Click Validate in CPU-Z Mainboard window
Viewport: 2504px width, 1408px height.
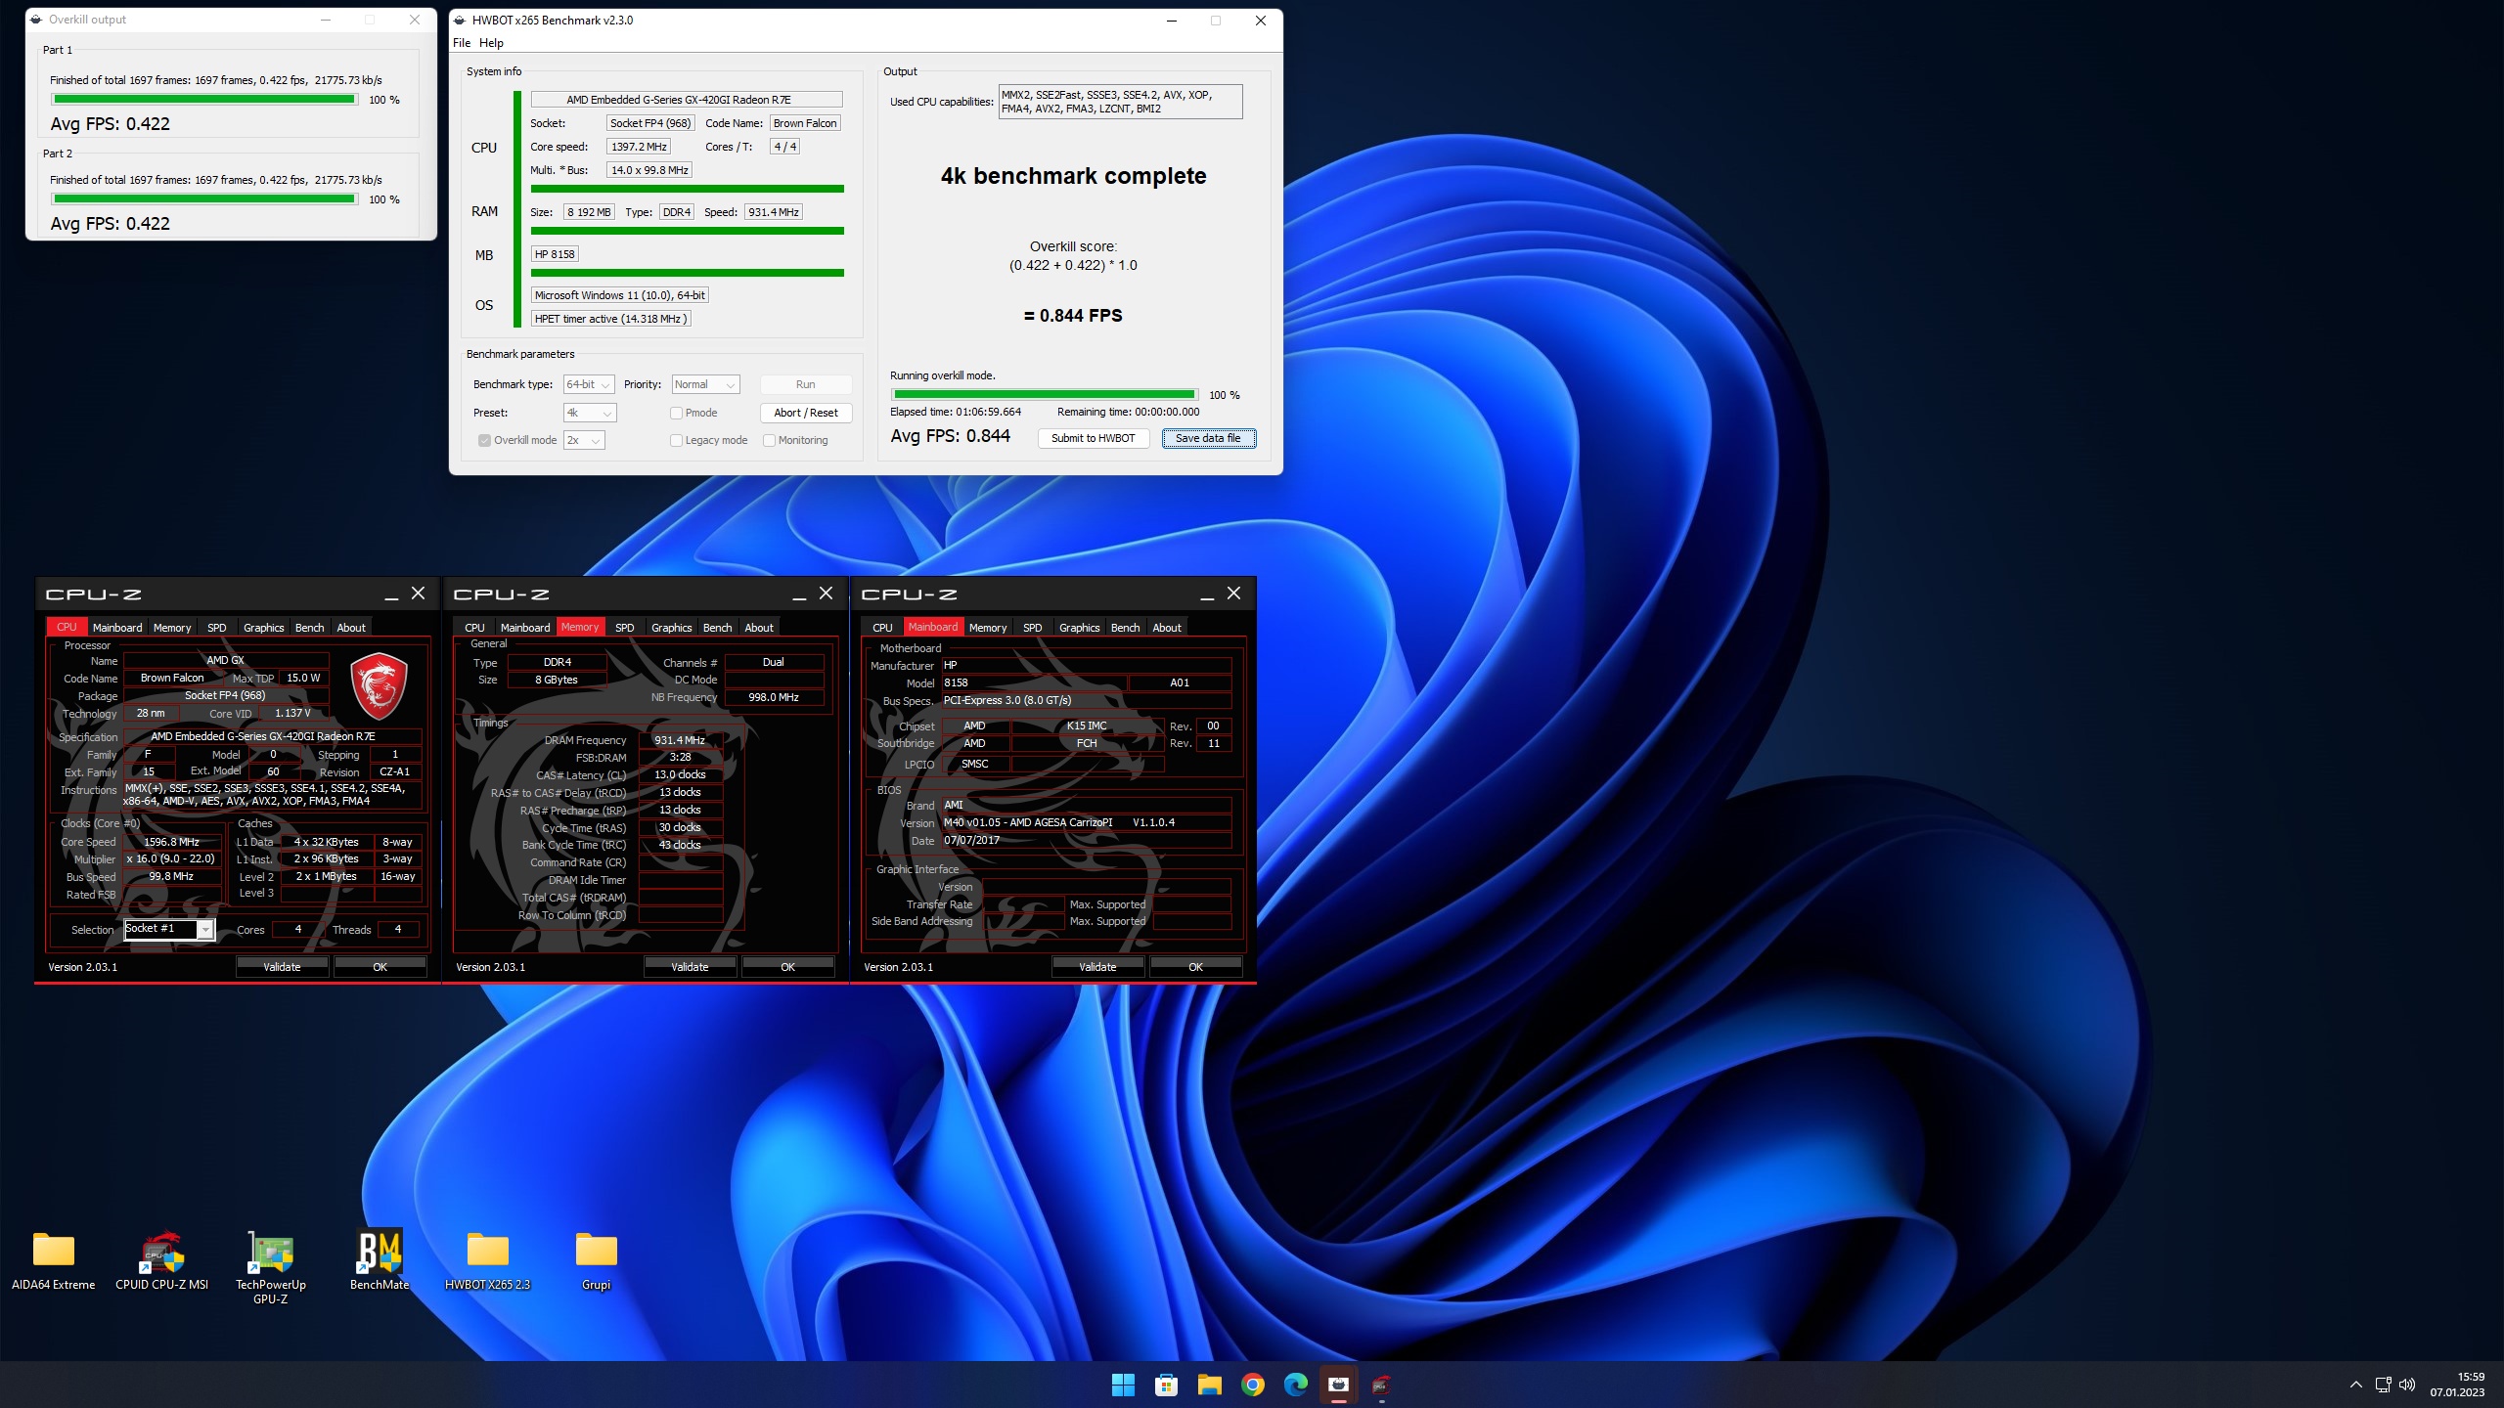pyautogui.click(x=1097, y=967)
